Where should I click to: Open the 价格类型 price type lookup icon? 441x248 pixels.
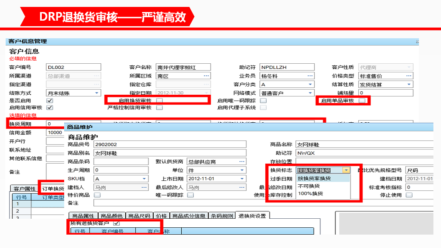point(408,76)
